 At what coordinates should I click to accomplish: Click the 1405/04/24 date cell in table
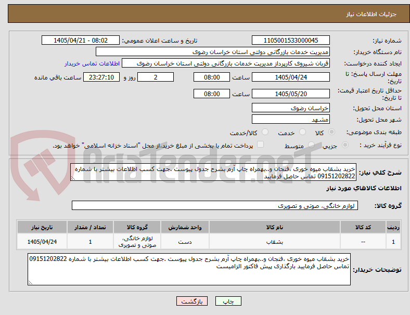pos(42,242)
